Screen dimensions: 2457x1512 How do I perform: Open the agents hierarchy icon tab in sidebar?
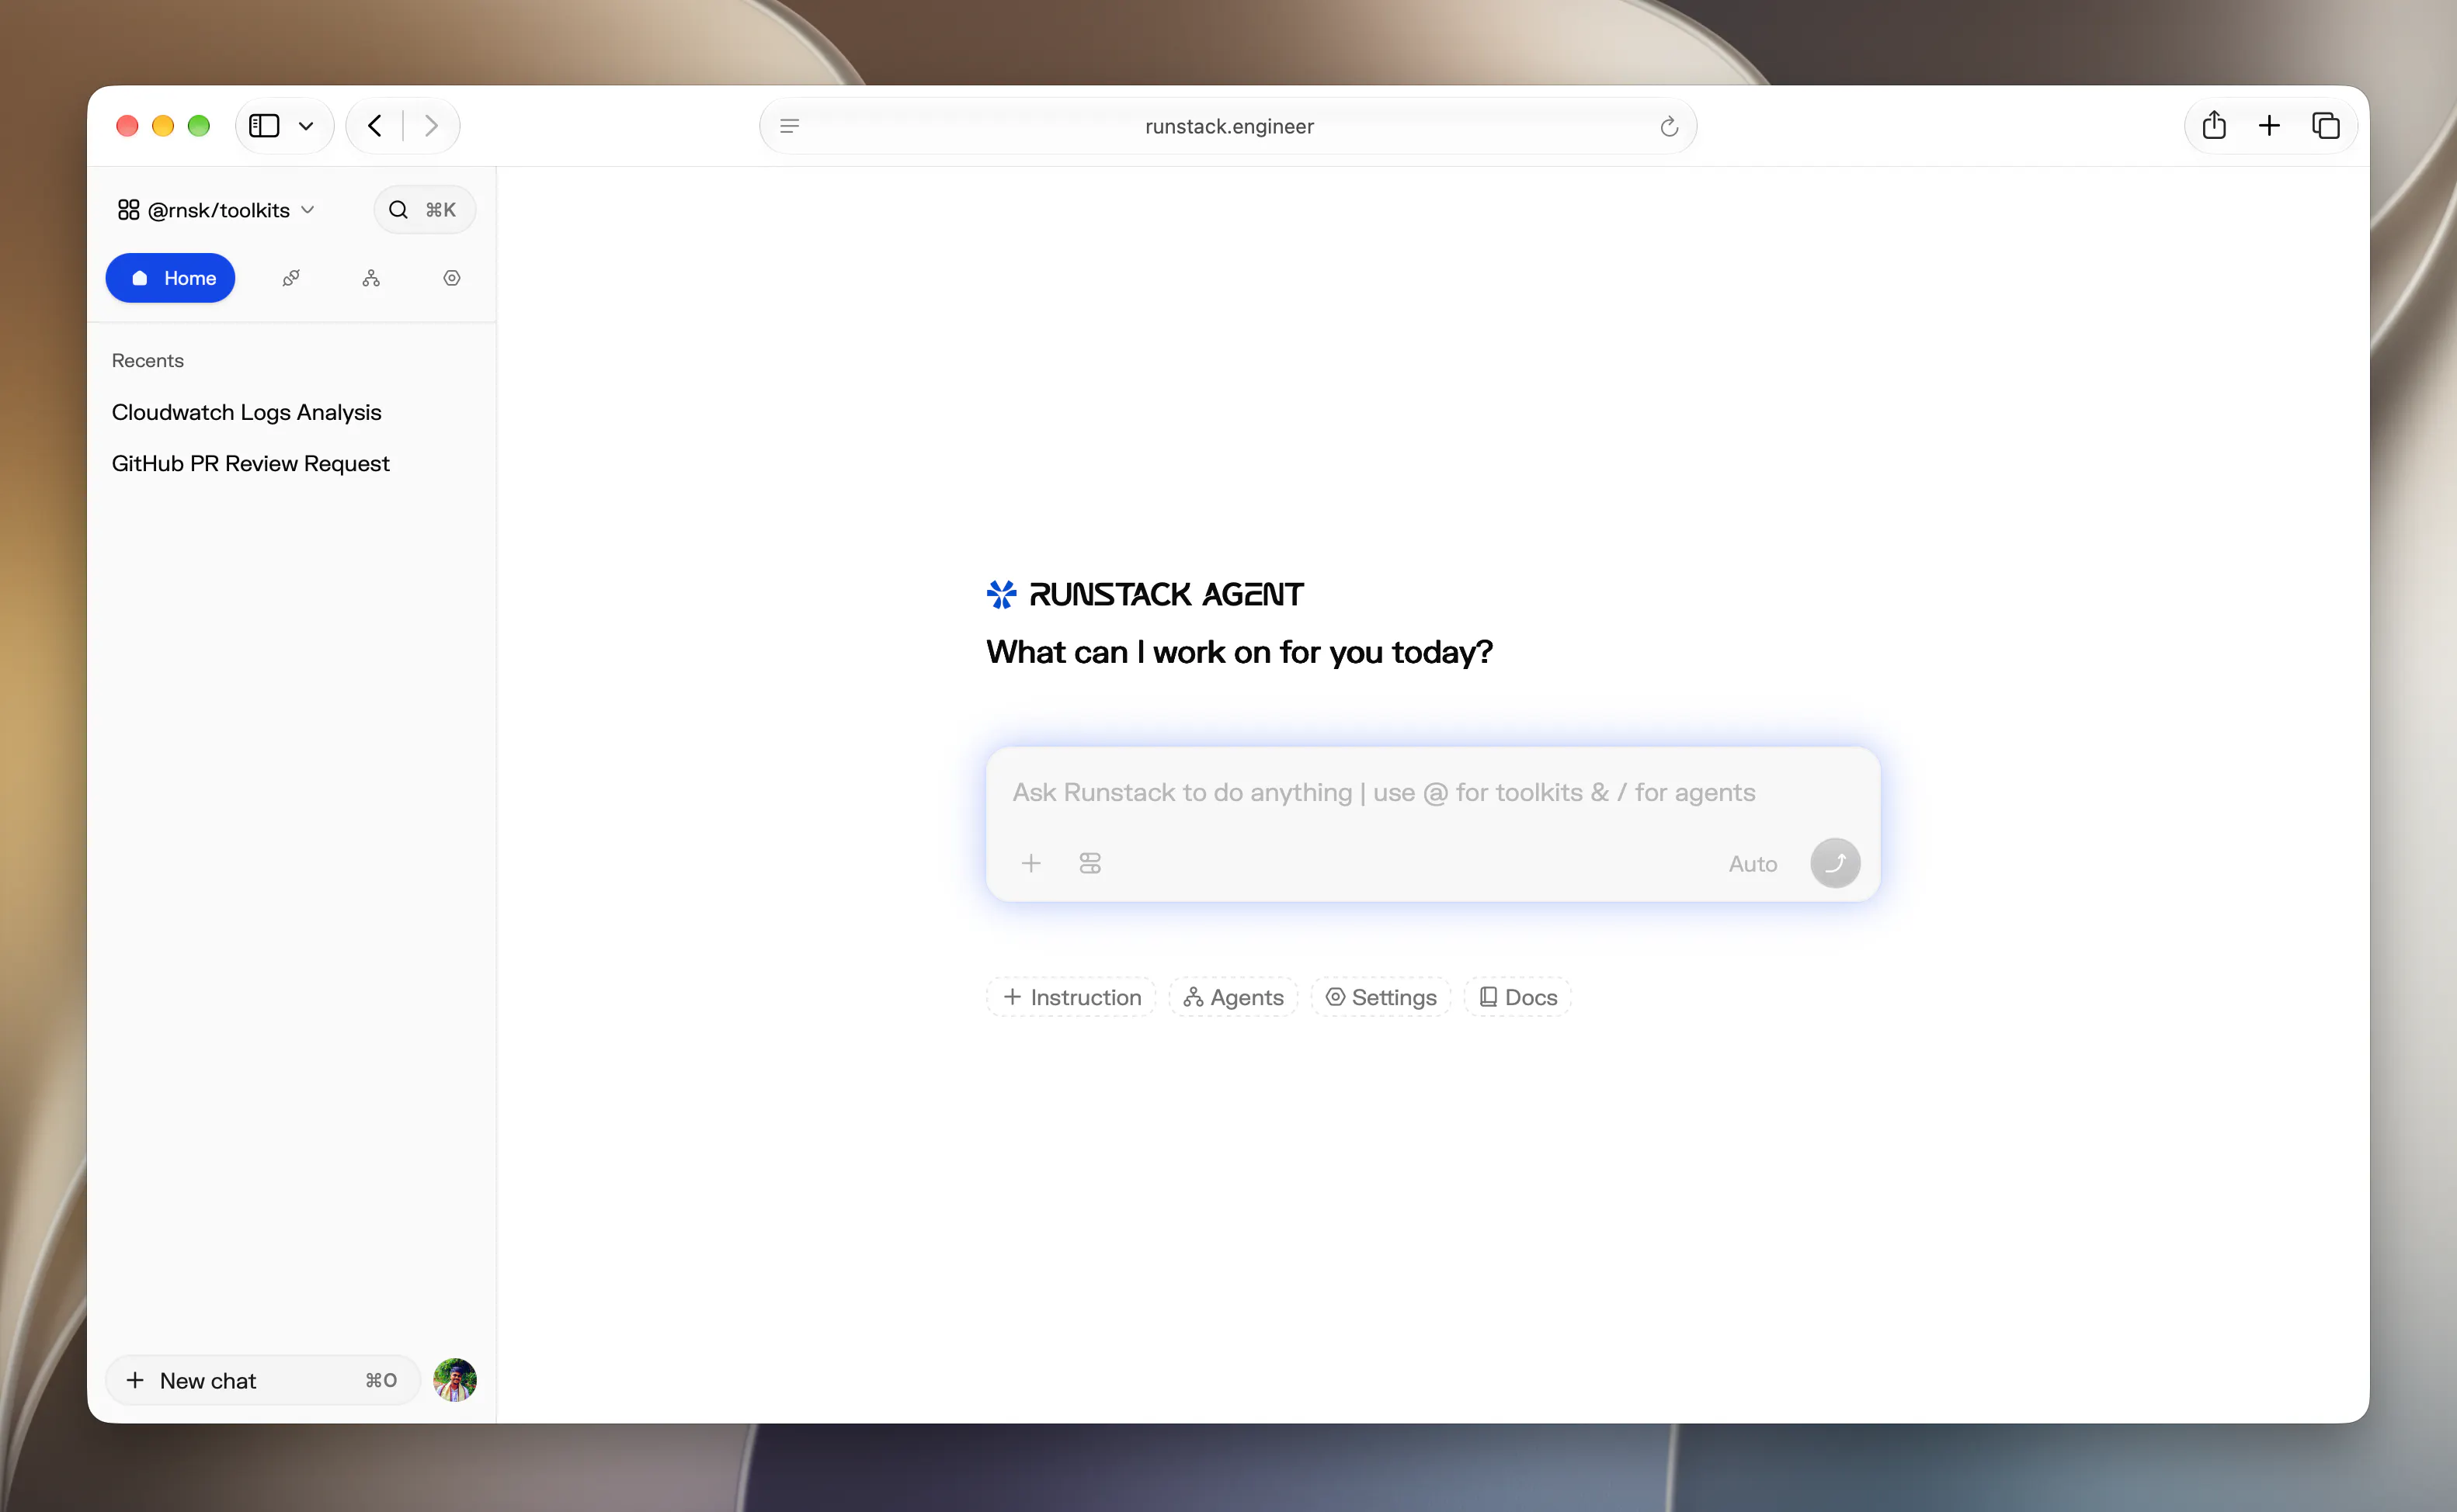click(371, 278)
